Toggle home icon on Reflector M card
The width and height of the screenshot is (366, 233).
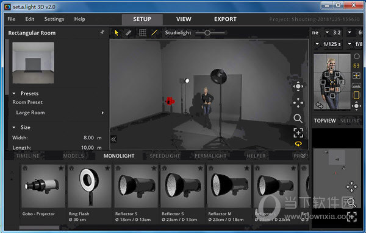[x=211, y=168]
